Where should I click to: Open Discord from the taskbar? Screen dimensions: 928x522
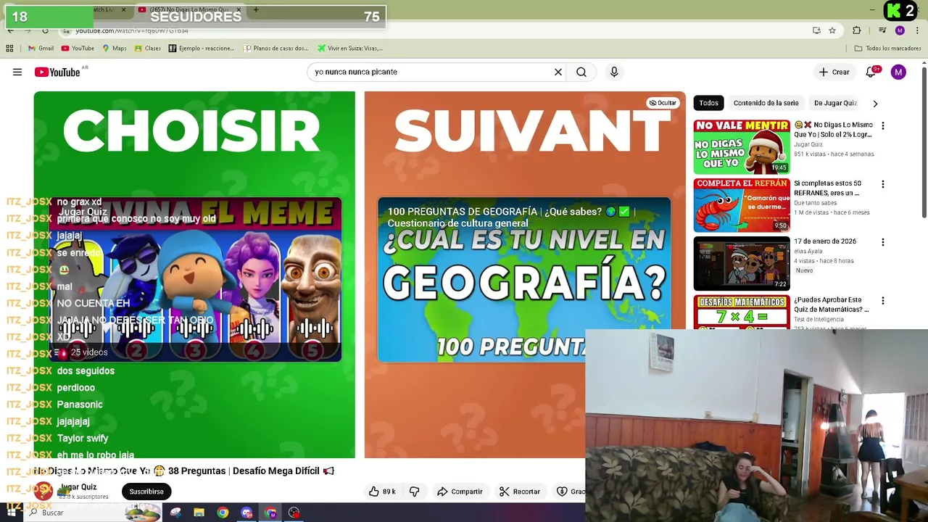[246, 513]
